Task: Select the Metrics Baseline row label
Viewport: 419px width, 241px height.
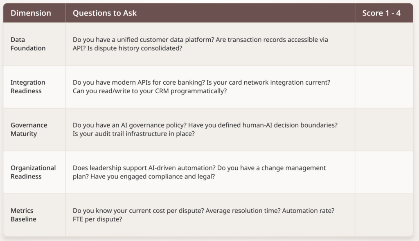Action: [23, 215]
